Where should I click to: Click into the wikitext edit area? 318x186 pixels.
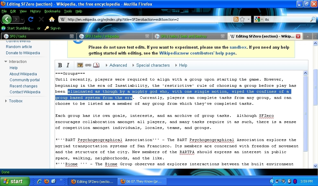click(x=179, y=119)
